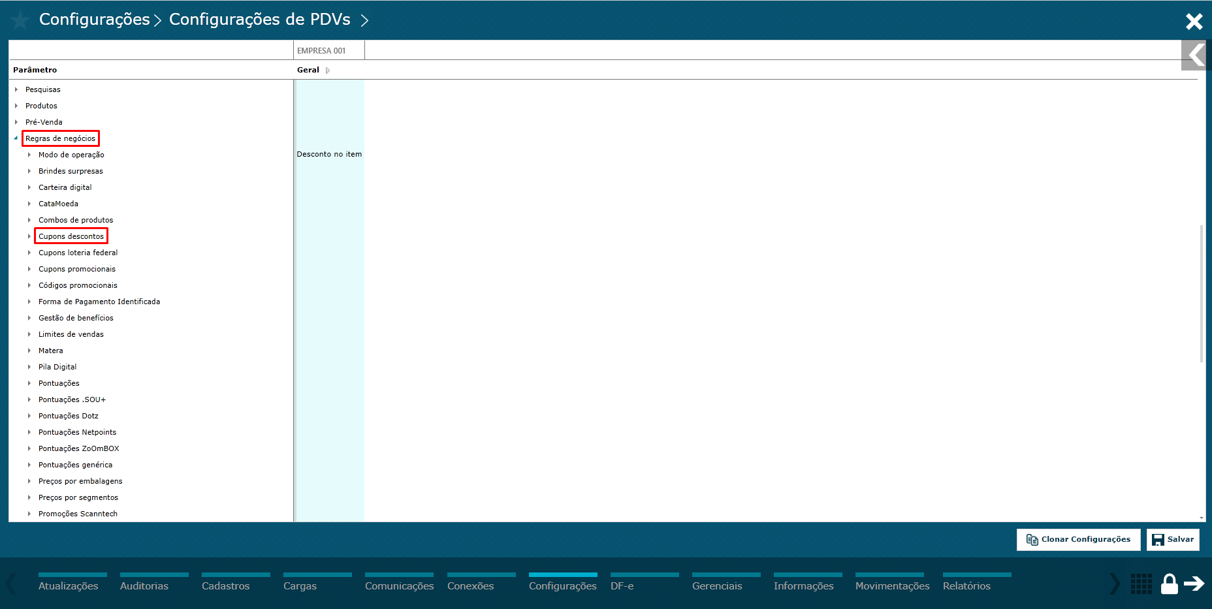Open Configurações bottom menu
Screen dimensions: 1212x609
click(563, 586)
